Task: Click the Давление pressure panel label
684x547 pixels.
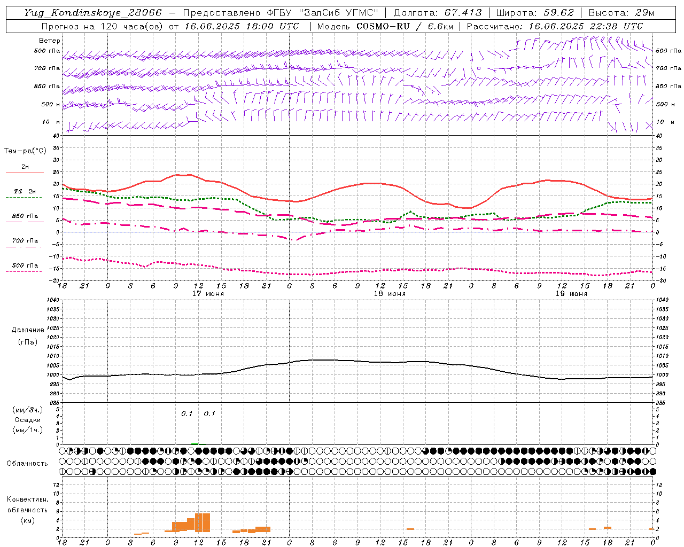Action: 28,330
